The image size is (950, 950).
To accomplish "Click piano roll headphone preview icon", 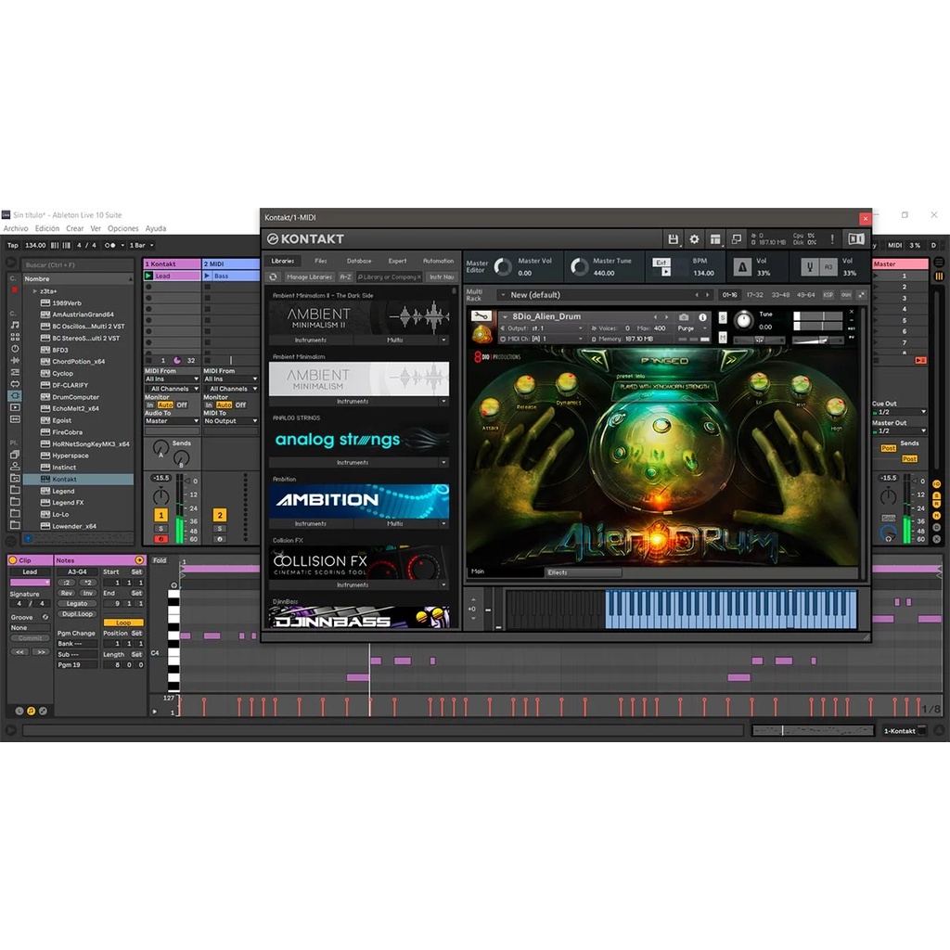I will (x=173, y=585).
